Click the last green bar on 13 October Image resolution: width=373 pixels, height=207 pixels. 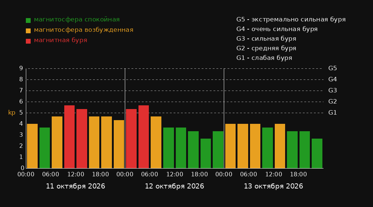point(317,153)
